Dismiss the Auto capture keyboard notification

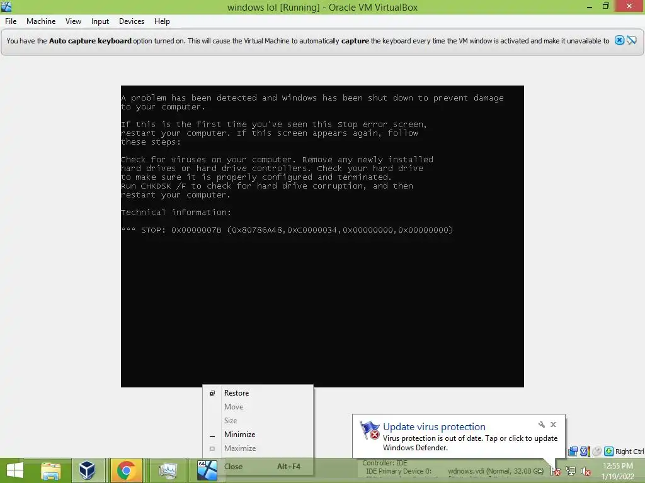click(x=619, y=40)
